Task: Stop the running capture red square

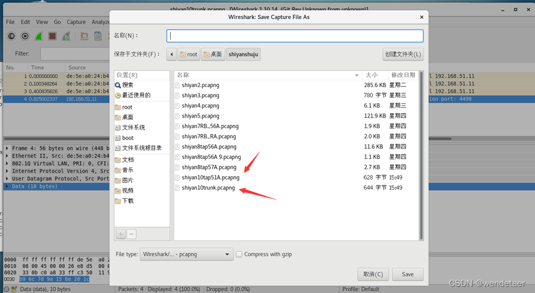Action: (x=52, y=36)
